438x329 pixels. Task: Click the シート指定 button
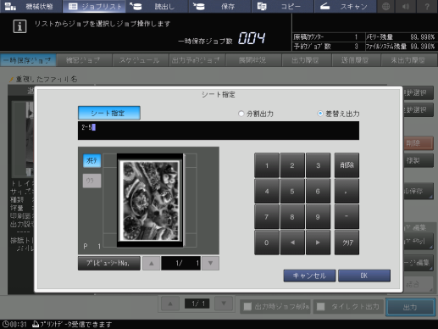[x=109, y=113]
